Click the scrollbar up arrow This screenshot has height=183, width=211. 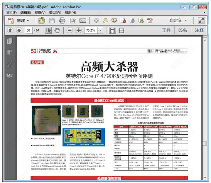point(205,40)
